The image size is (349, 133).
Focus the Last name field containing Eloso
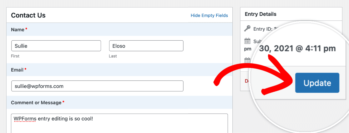click(x=146, y=46)
